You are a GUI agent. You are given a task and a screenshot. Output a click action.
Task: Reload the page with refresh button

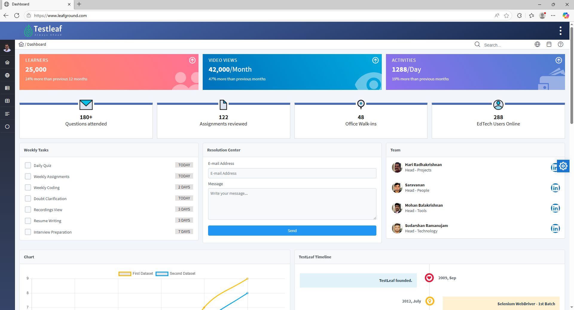click(17, 16)
